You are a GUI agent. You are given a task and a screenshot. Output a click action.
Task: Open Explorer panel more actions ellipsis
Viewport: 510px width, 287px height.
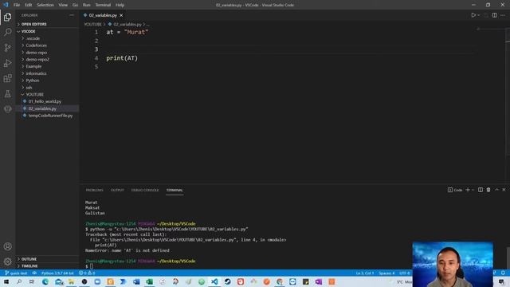[72, 15]
